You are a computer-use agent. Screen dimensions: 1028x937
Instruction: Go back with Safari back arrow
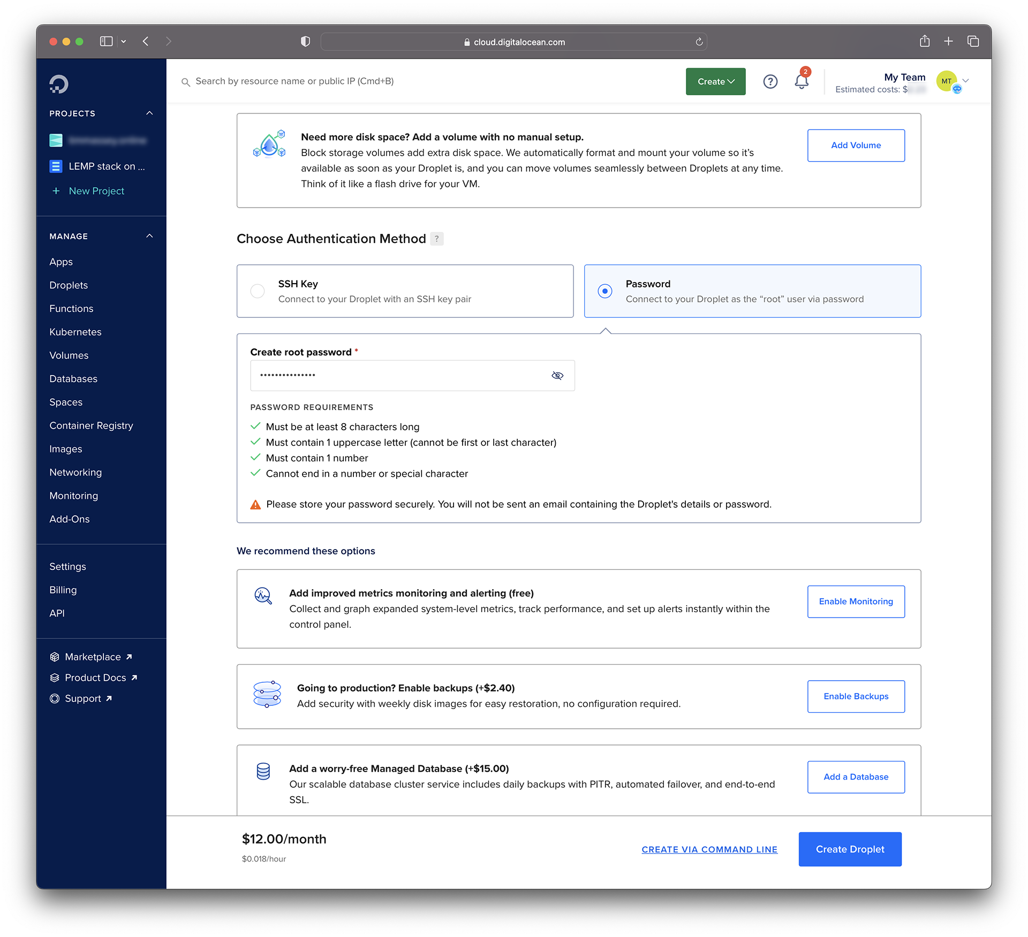point(146,41)
